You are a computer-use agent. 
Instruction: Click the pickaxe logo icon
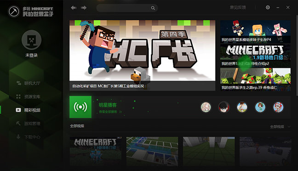[x=14, y=11]
